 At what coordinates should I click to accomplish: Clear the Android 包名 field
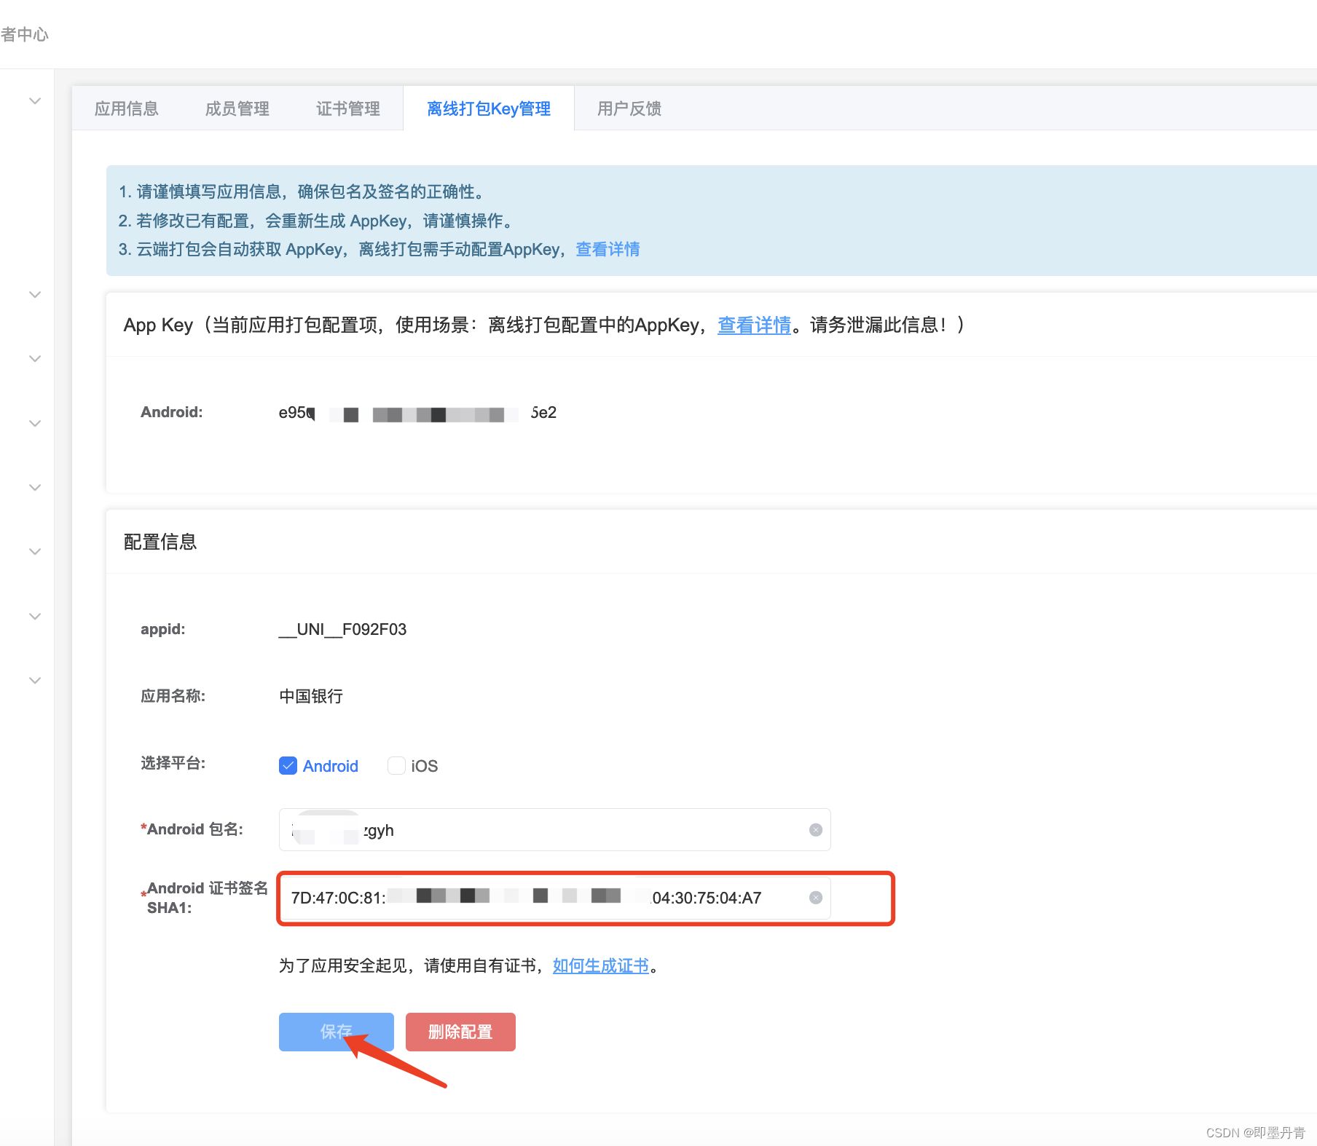(x=816, y=830)
